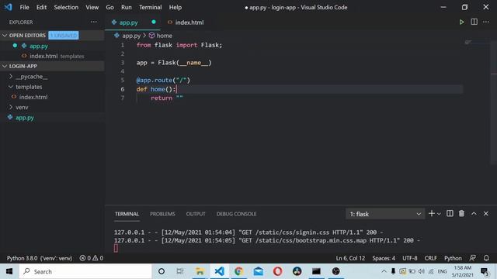Place cursor on line 7 return statement
The width and height of the screenshot is (497, 279).
point(167,98)
